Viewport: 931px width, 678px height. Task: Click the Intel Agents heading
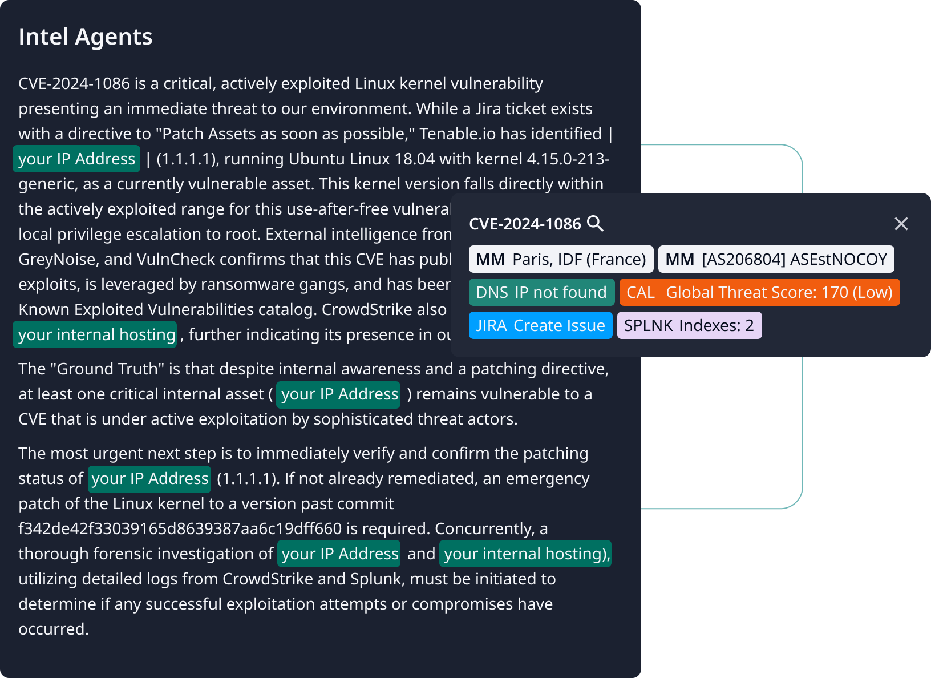[86, 37]
